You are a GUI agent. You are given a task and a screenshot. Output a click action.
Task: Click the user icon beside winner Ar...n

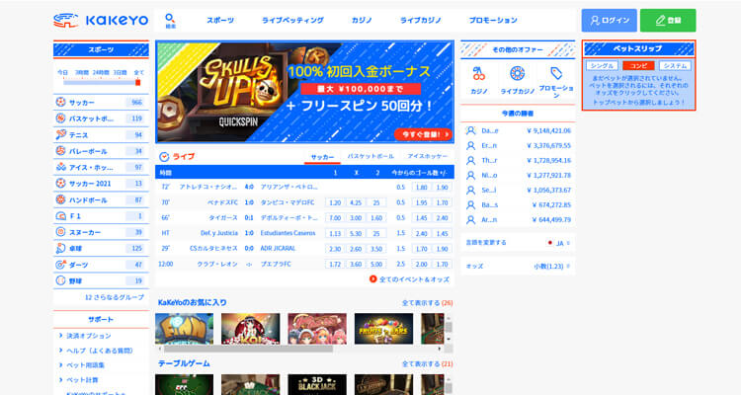(470, 219)
